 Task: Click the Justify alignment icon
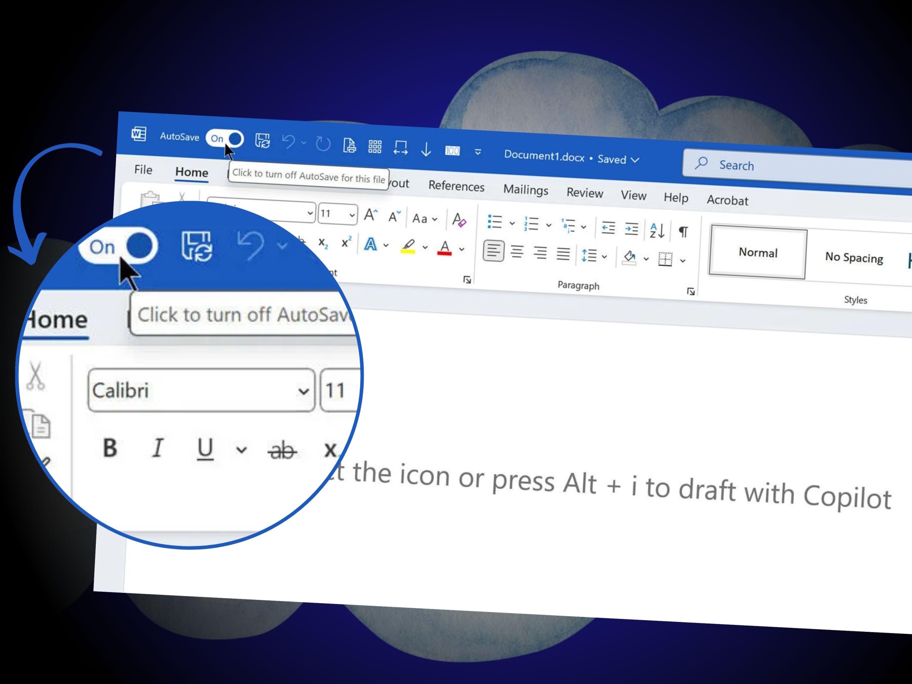point(563,253)
